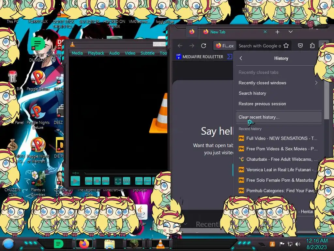Switch to VLC from taskbar
The height and width of the screenshot is (251, 334).
160,244
